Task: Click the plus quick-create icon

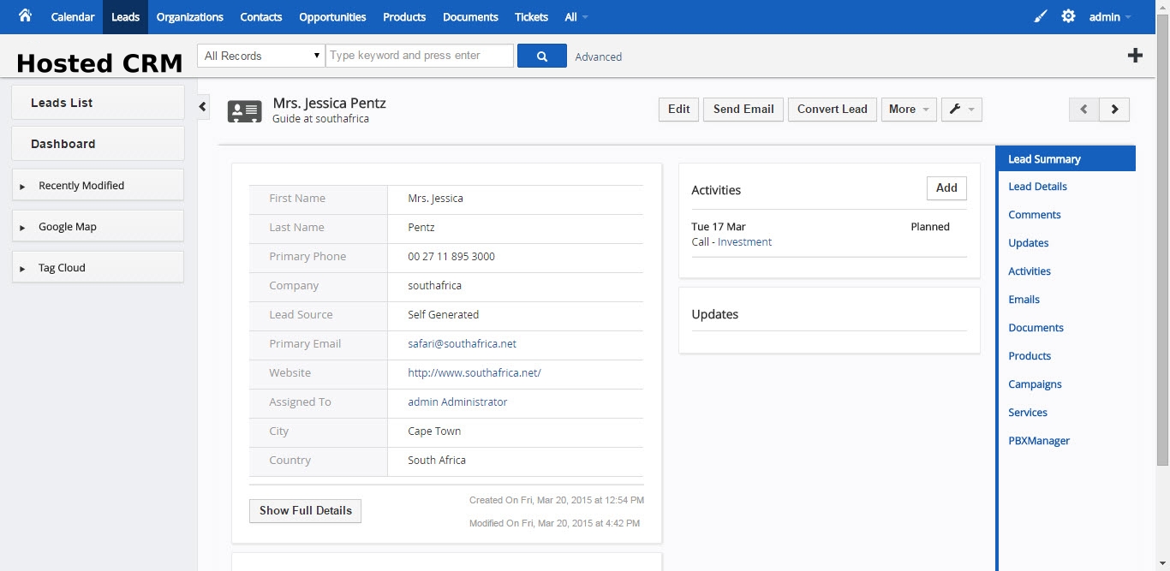Action: coord(1135,56)
